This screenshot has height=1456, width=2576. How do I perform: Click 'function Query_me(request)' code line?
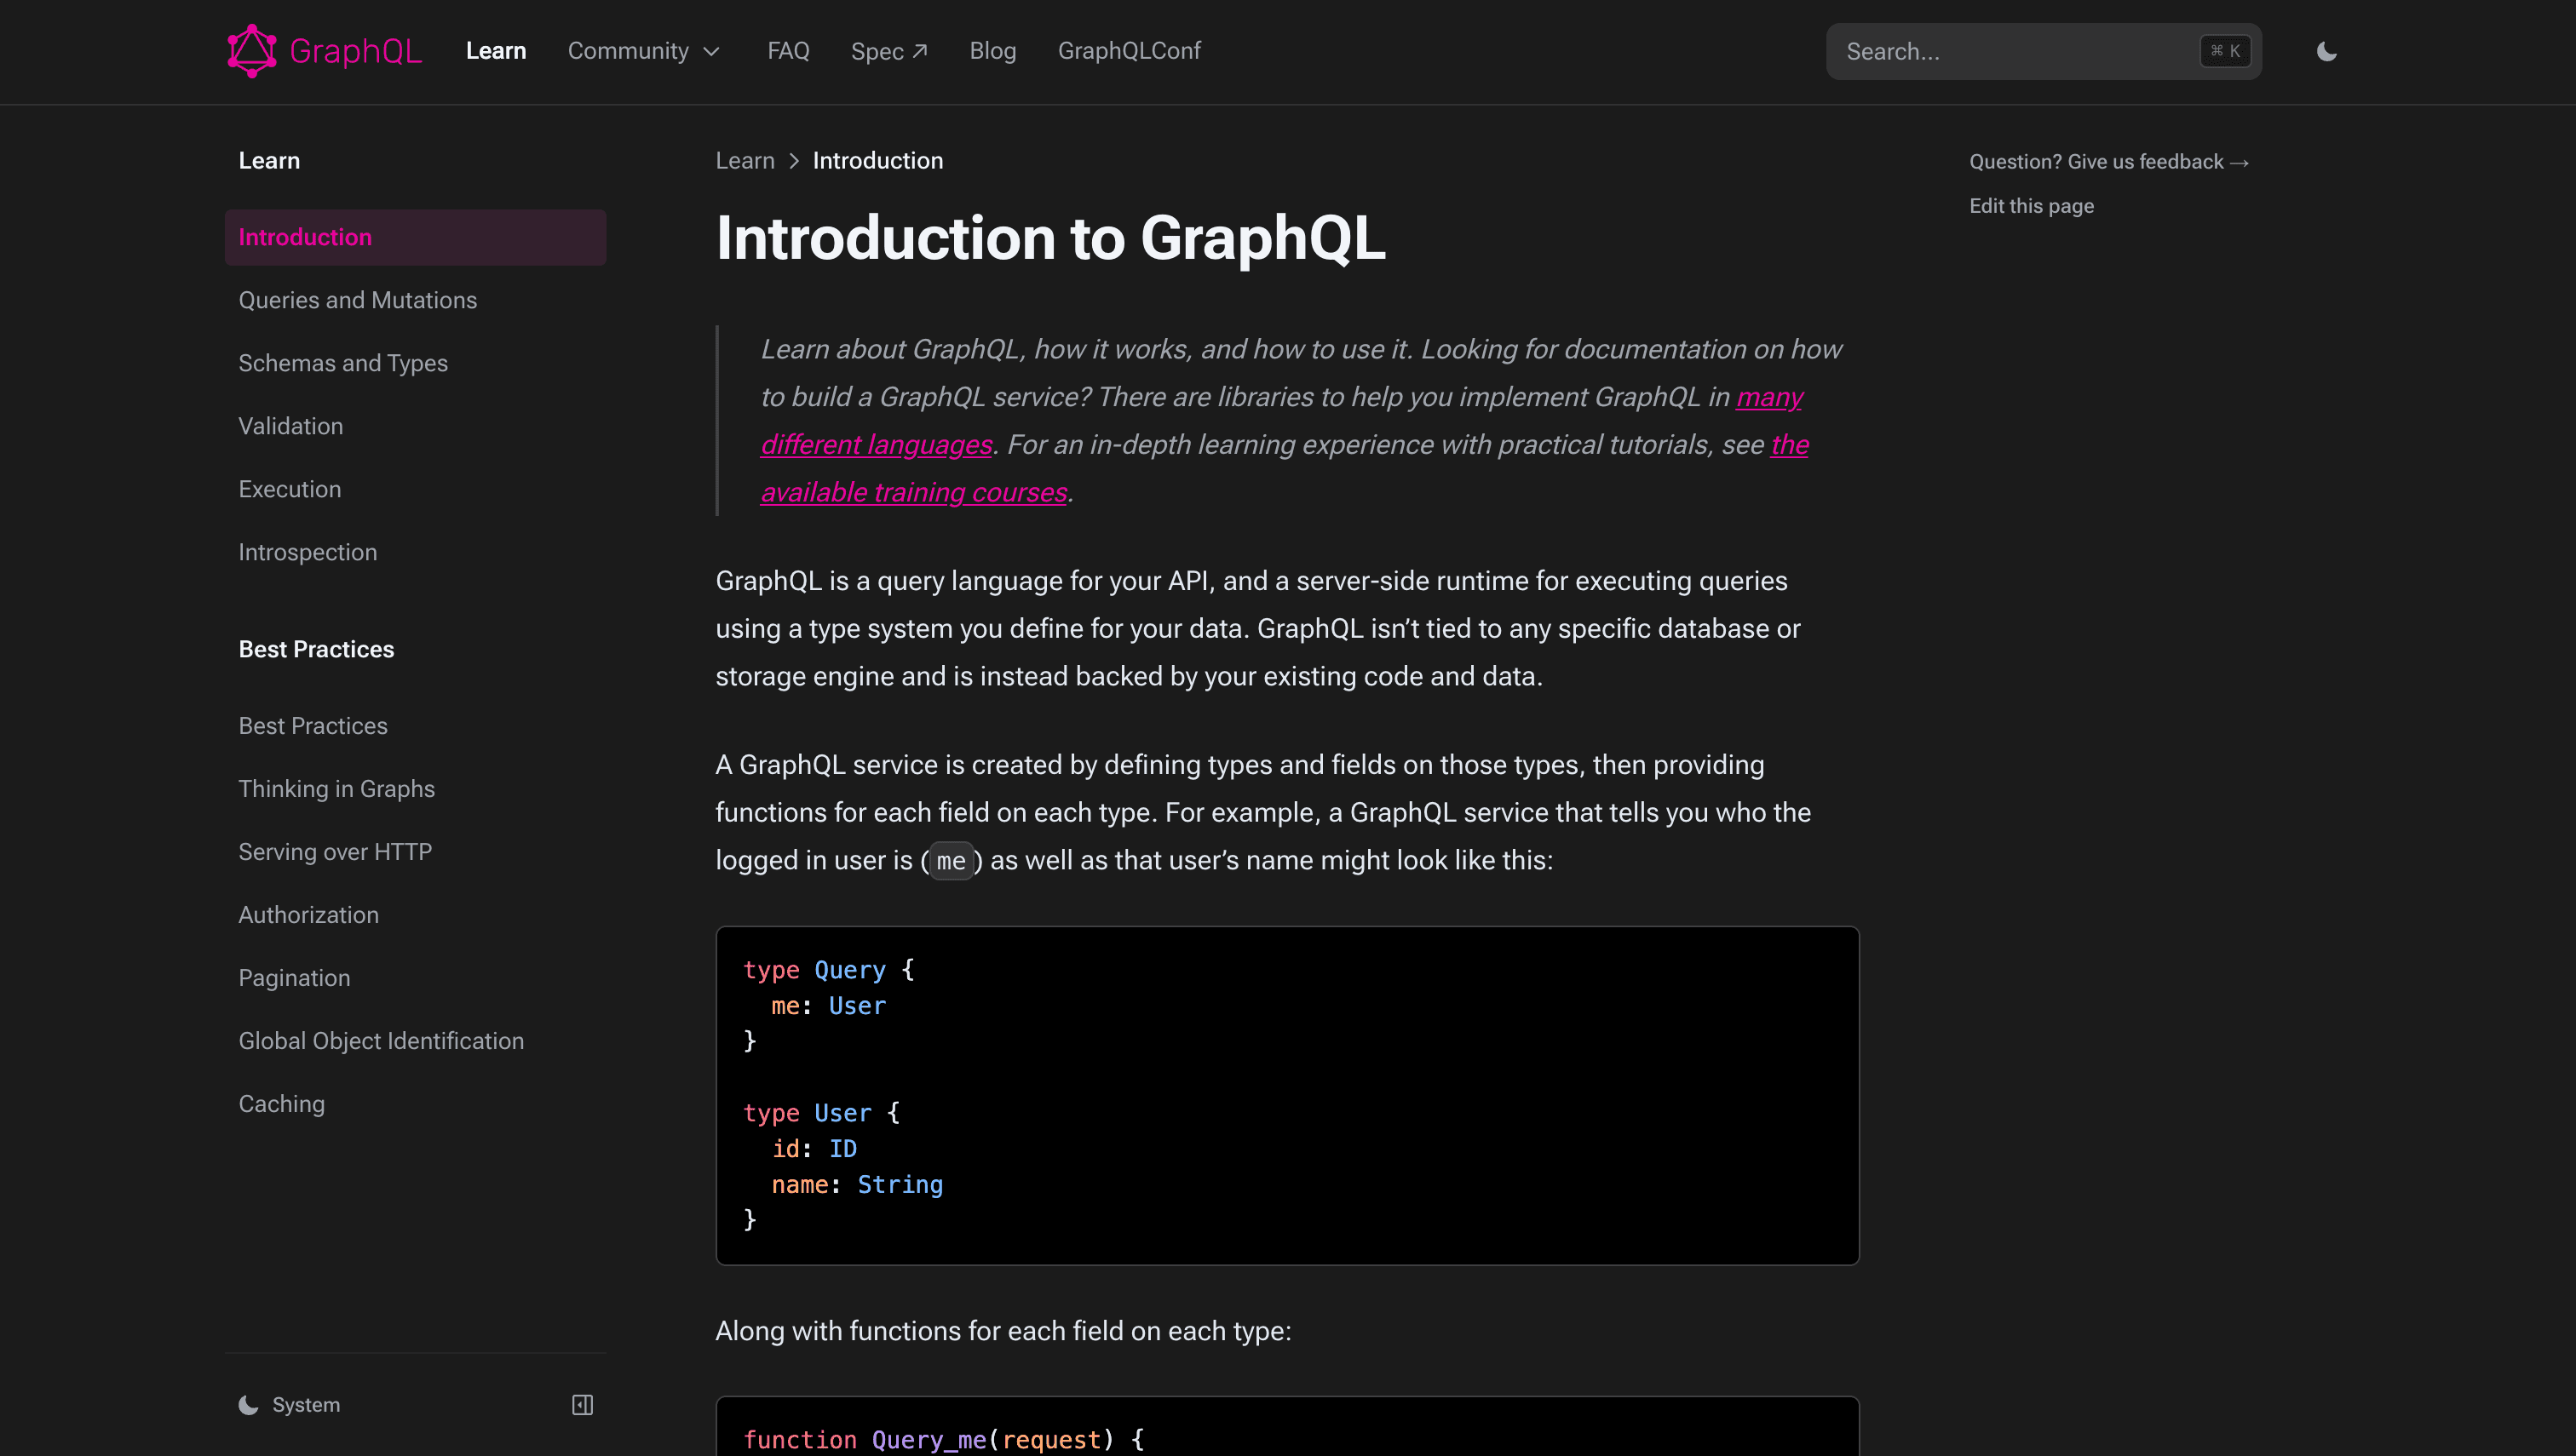click(x=943, y=1440)
